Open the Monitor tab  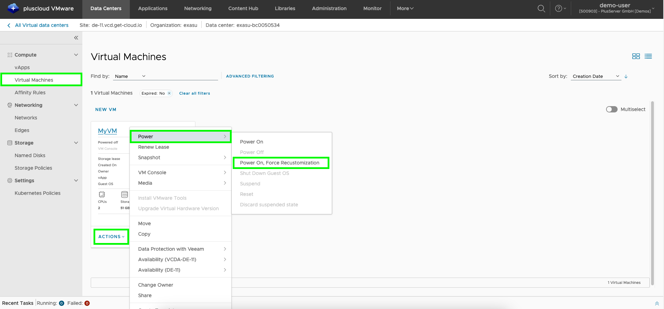(x=372, y=8)
